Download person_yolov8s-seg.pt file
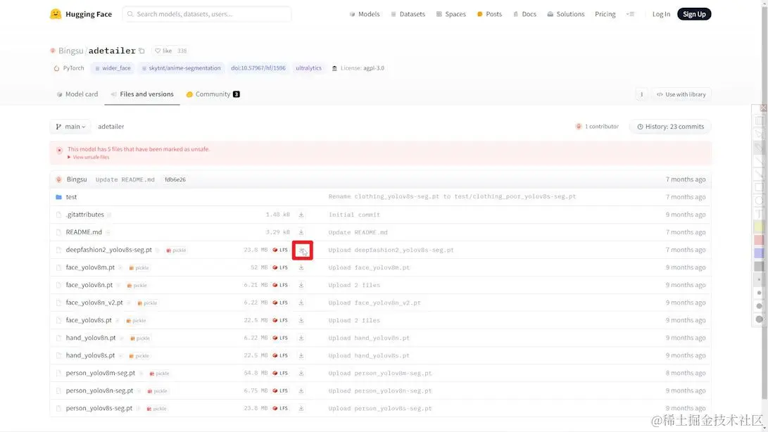 tap(301, 409)
